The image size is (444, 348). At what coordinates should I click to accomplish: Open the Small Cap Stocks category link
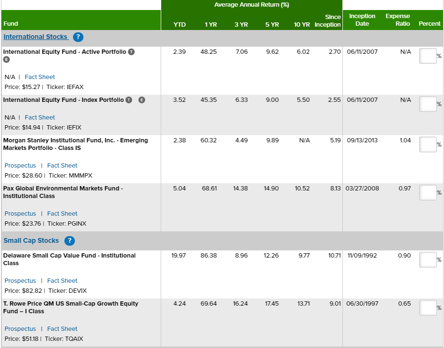click(31, 240)
